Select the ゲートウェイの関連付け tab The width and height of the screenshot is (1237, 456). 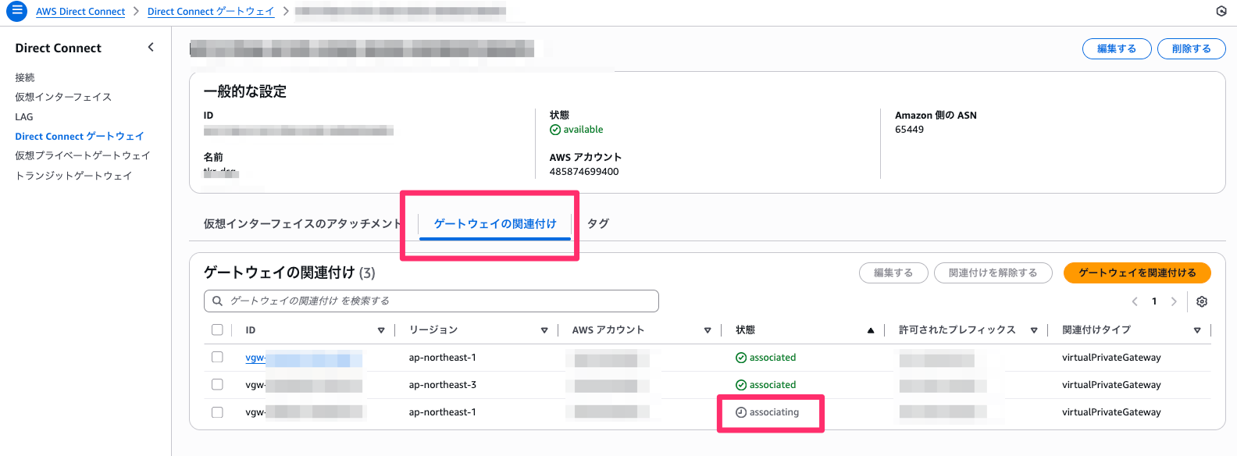[x=495, y=224]
